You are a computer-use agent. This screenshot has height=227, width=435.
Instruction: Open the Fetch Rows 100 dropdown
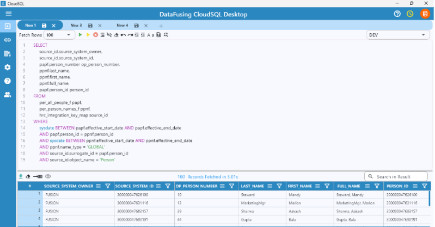point(59,35)
